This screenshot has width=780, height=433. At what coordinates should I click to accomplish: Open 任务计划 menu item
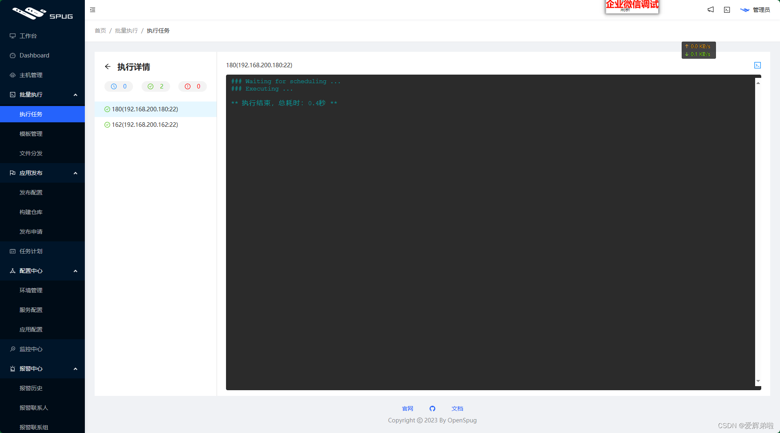coord(42,251)
